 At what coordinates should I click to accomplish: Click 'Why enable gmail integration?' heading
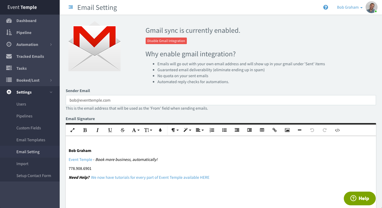click(x=190, y=54)
